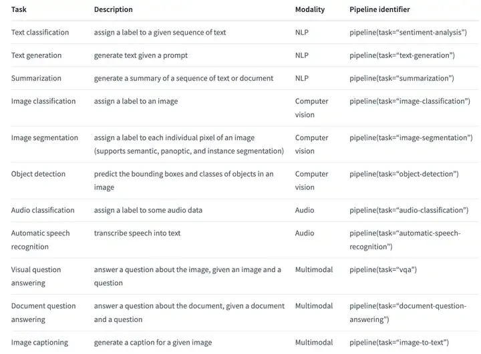Click the Description column header
Image resolution: width=481 pixels, height=354 pixels.
point(113,9)
